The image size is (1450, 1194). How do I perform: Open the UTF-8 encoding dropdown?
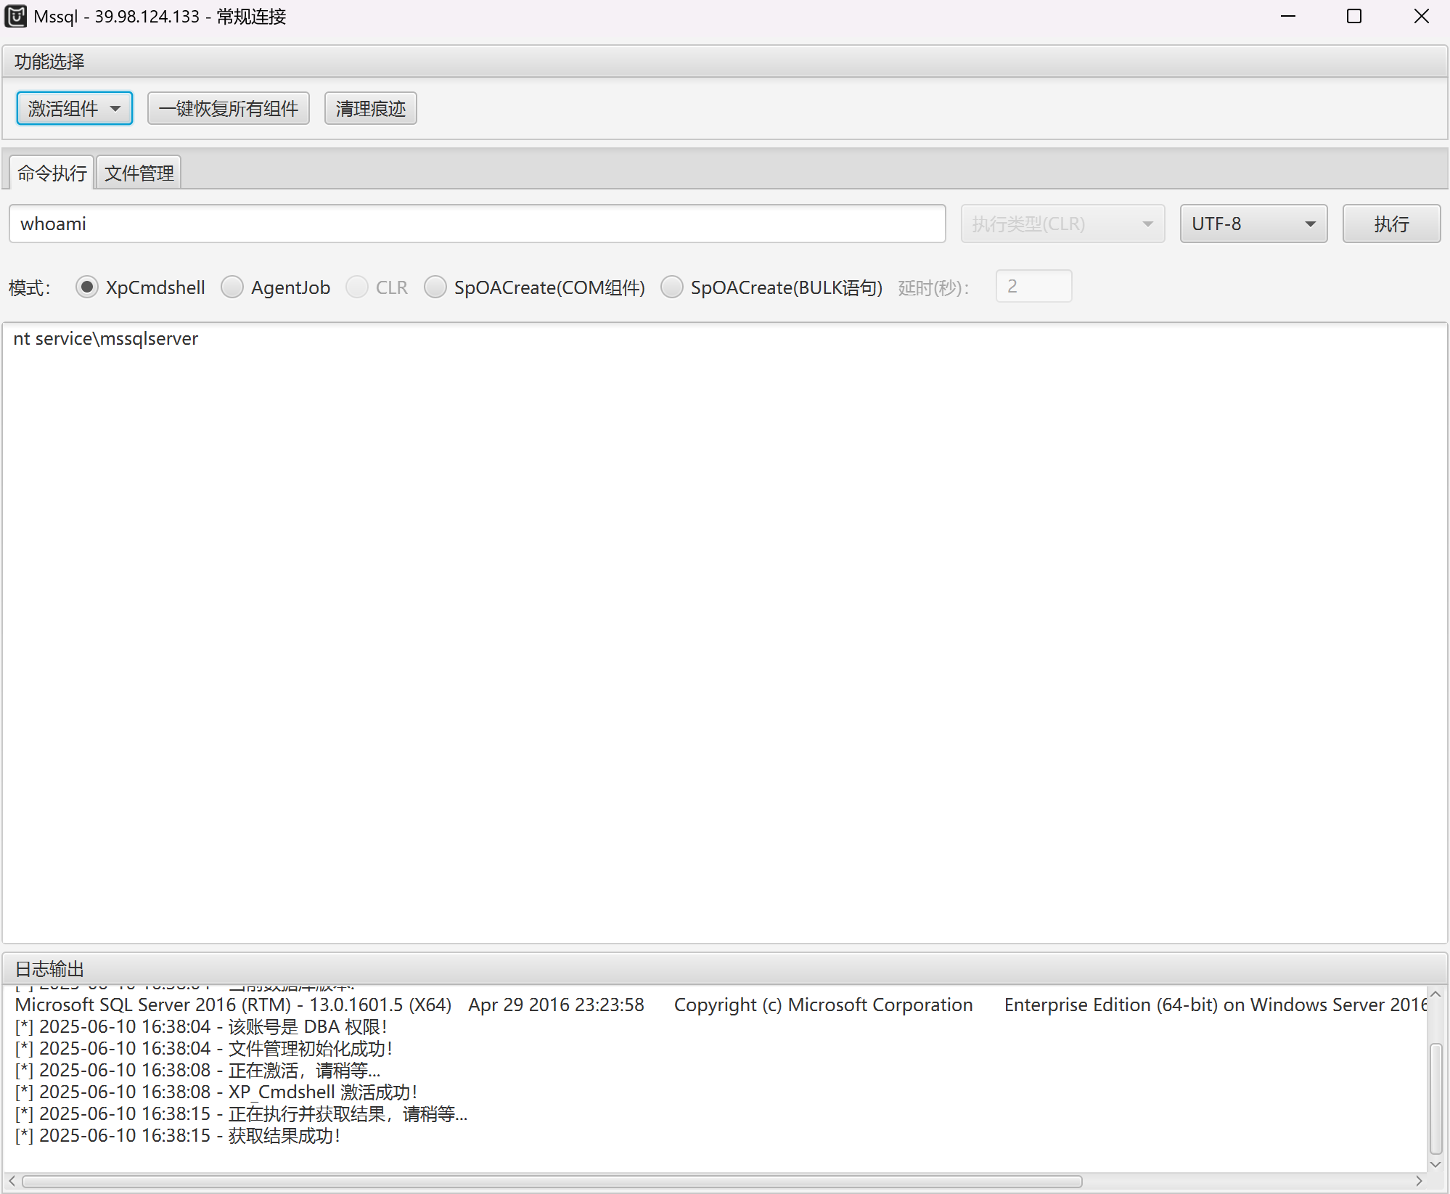coord(1253,224)
